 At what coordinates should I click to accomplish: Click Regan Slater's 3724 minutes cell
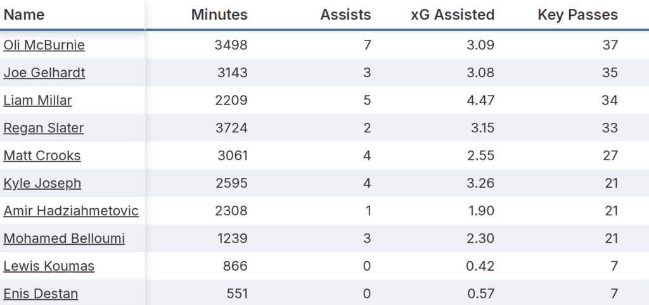pos(231,128)
